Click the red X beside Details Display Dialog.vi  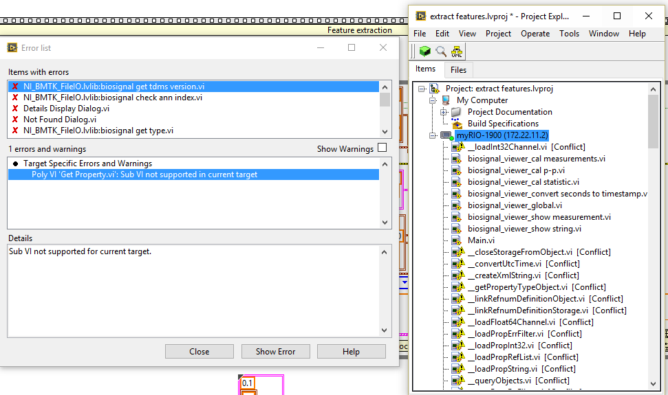coord(15,109)
